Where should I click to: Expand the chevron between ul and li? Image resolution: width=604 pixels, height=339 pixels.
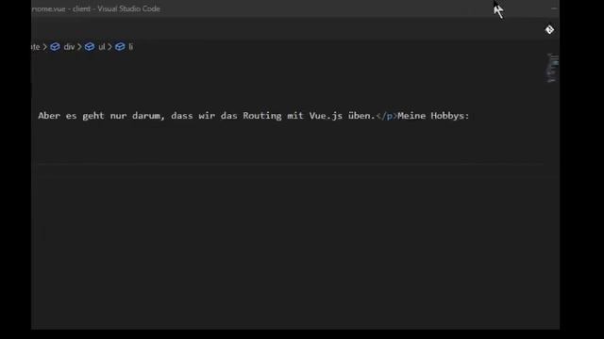109,47
